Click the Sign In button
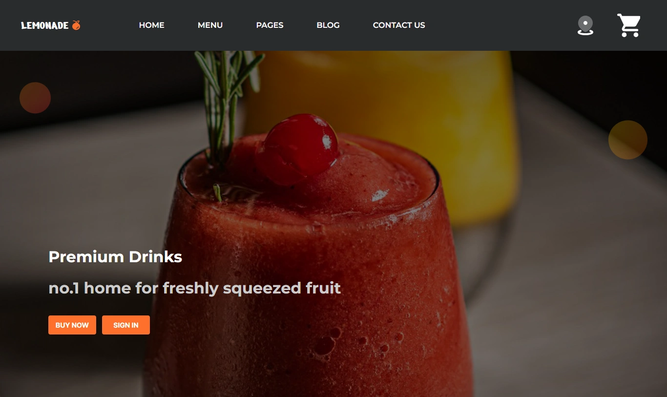Image resolution: width=667 pixels, height=397 pixels. [126, 325]
